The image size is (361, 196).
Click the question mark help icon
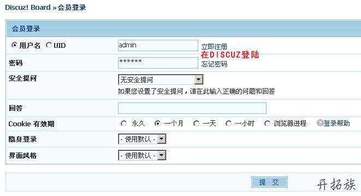coord(320,123)
